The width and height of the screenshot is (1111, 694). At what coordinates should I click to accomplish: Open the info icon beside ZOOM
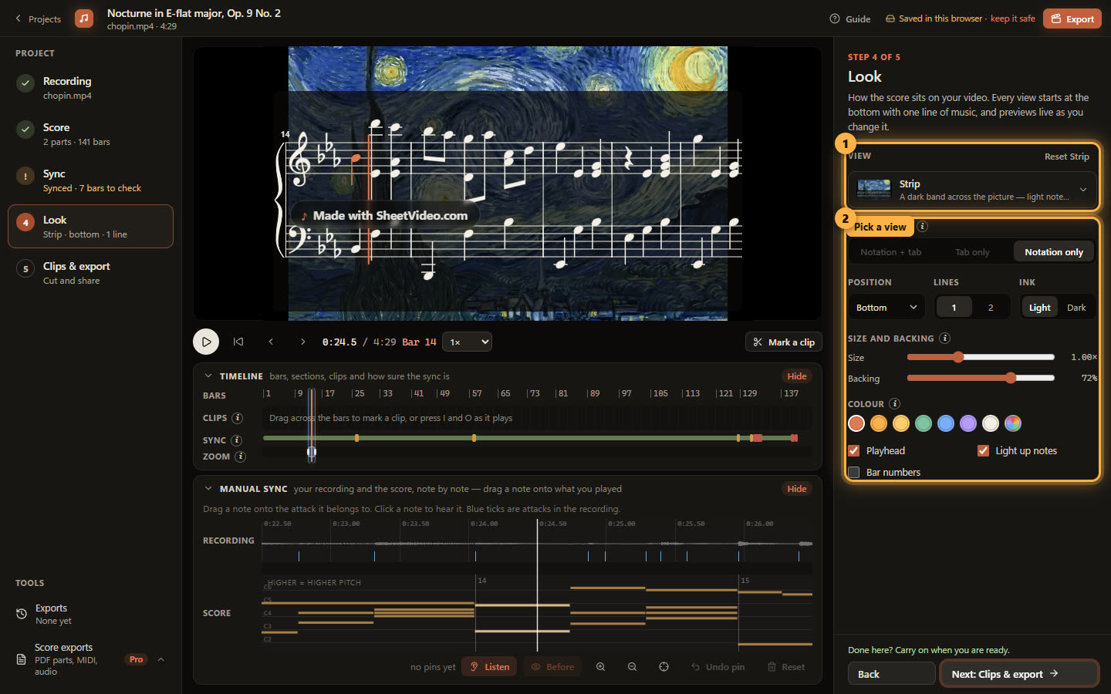click(x=241, y=456)
